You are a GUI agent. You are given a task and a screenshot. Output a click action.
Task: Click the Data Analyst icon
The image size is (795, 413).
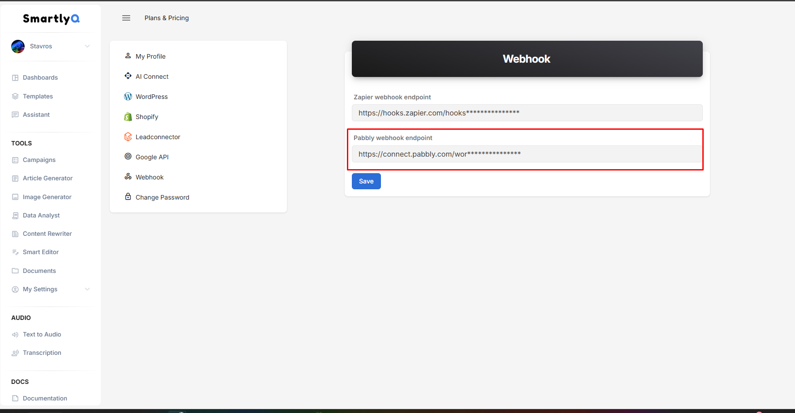pos(15,215)
